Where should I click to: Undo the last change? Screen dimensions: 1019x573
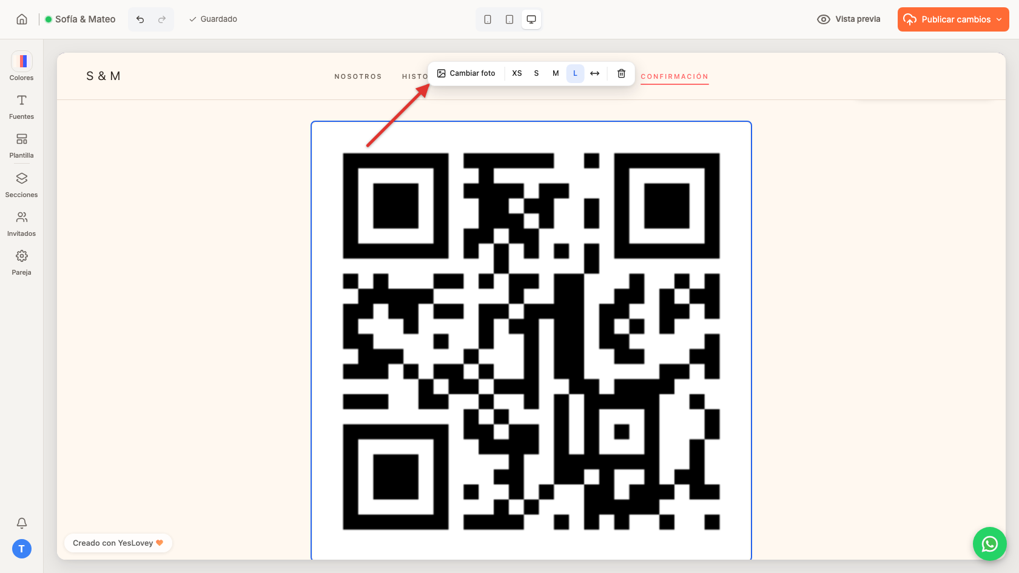pyautogui.click(x=140, y=19)
